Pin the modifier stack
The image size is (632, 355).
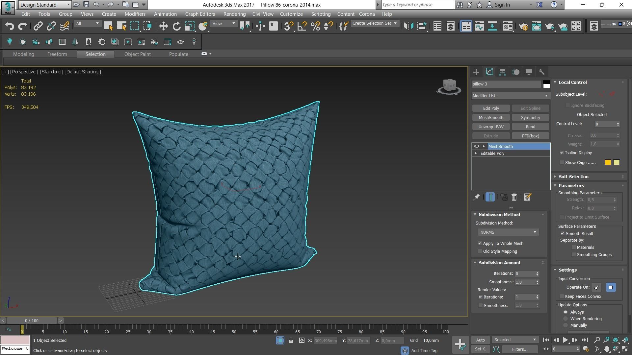(x=476, y=197)
